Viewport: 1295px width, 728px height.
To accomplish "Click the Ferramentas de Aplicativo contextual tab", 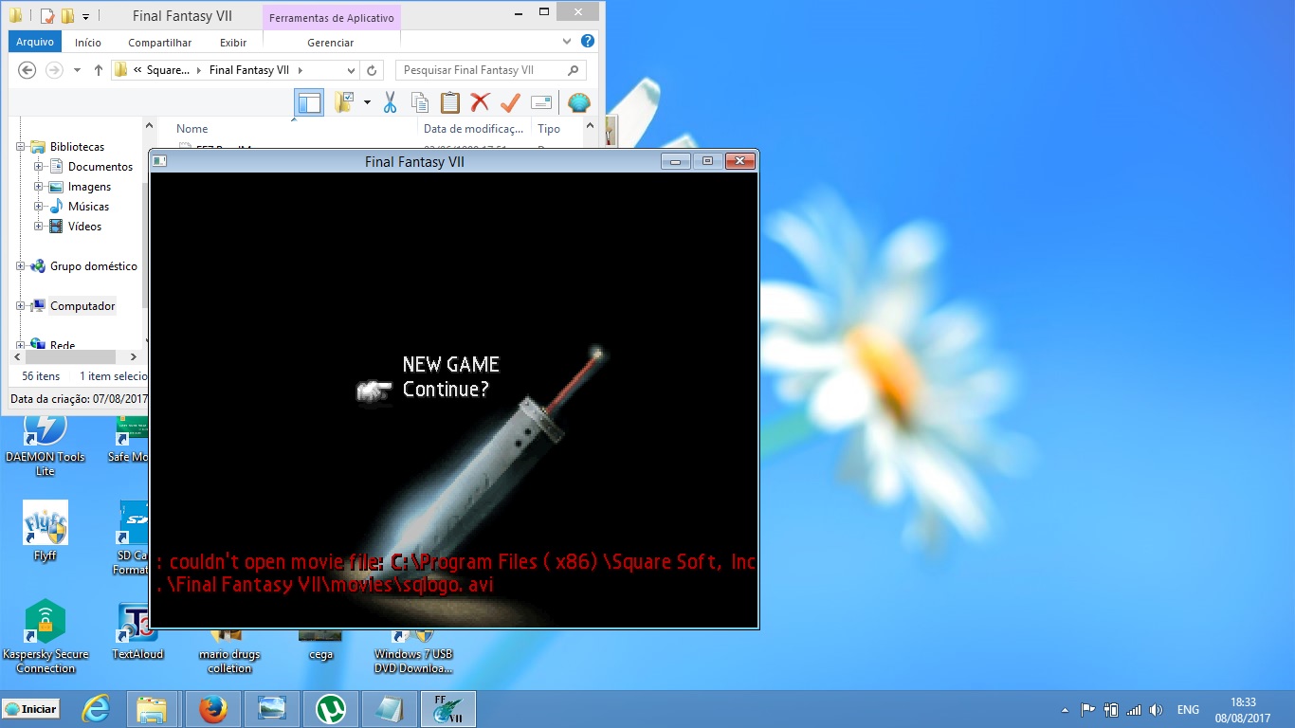I will (x=332, y=18).
